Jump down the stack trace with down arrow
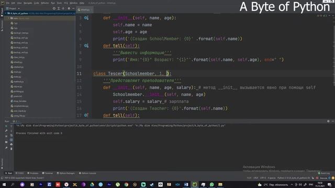This screenshot has width=335, height=188. point(12,131)
